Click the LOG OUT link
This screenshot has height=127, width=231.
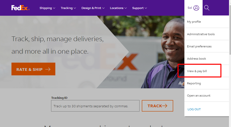(x=194, y=109)
